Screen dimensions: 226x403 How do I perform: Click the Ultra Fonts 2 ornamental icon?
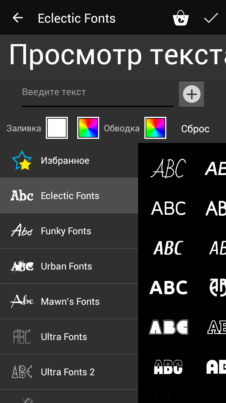[22, 372]
